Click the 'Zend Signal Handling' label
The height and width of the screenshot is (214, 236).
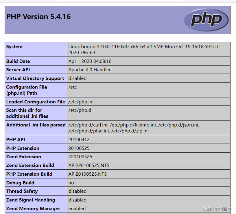click(x=31, y=200)
